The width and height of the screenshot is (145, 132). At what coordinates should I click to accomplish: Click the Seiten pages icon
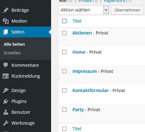coord(6,32)
